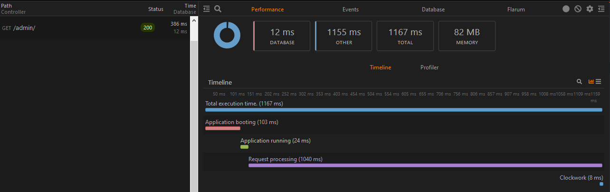Screen dimensions: 610x192
Task: Search timeline events with magnifier icon
Action: tap(579, 82)
